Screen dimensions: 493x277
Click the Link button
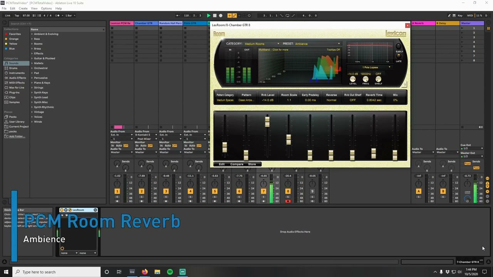(x=8, y=15)
